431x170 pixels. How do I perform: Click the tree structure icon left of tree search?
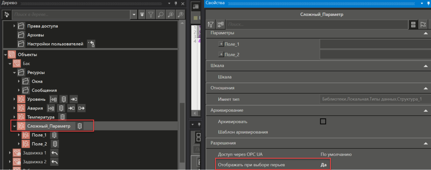(x=7, y=15)
